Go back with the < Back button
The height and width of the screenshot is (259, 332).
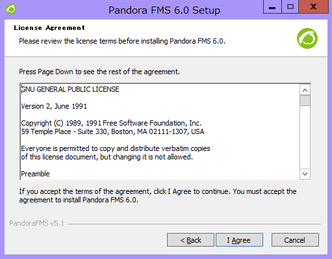click(x=190, y=240)
